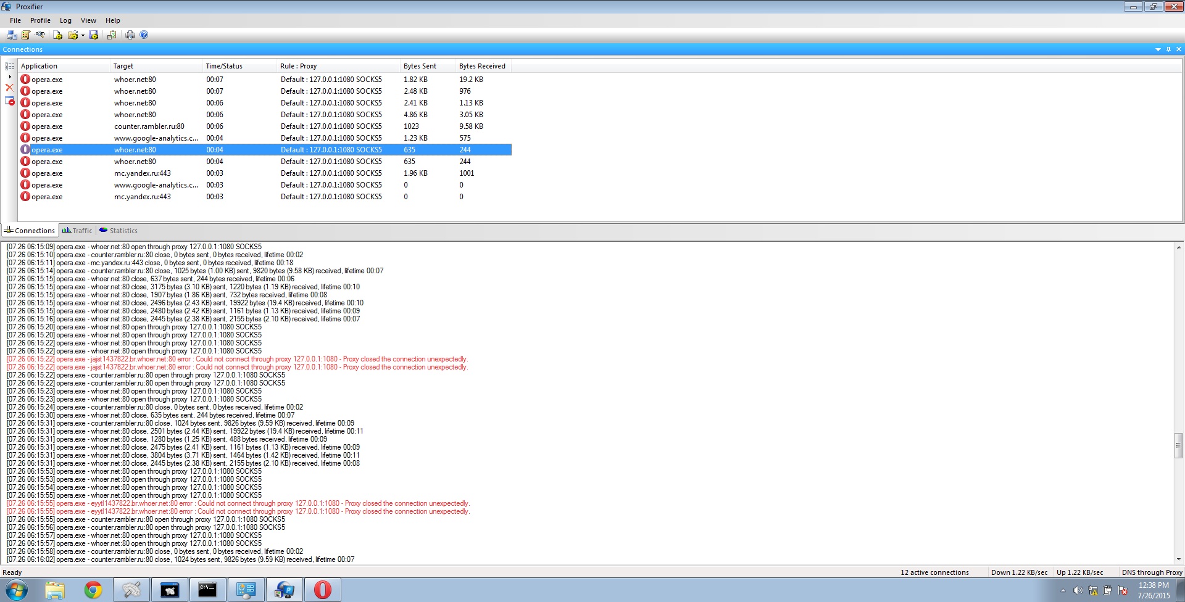Save profile with floppy disk icon

[94, 35]
